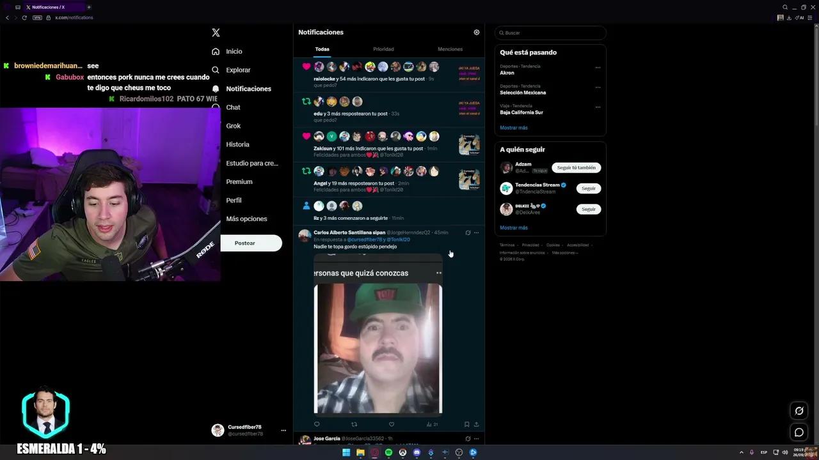The width and height of the screenshot is (819, 460).
Task: Open Discord from the taskbar
Action: click(417, 452)
